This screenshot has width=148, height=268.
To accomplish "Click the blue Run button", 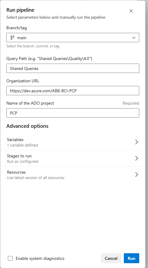I will (x=131, y=258).
